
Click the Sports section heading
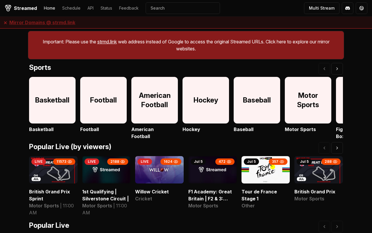(x=40, y=67)
